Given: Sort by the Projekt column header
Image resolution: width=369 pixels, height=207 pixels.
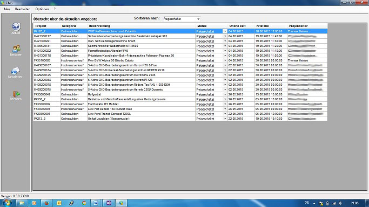Looking at the screenshot, I should [46, 26].
